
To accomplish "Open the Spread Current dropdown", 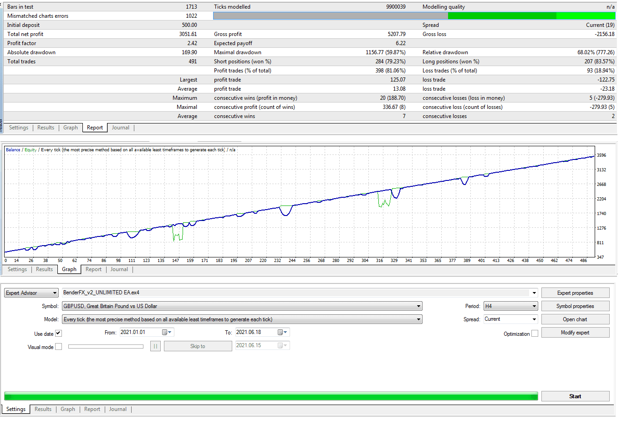I will point(534,319).
